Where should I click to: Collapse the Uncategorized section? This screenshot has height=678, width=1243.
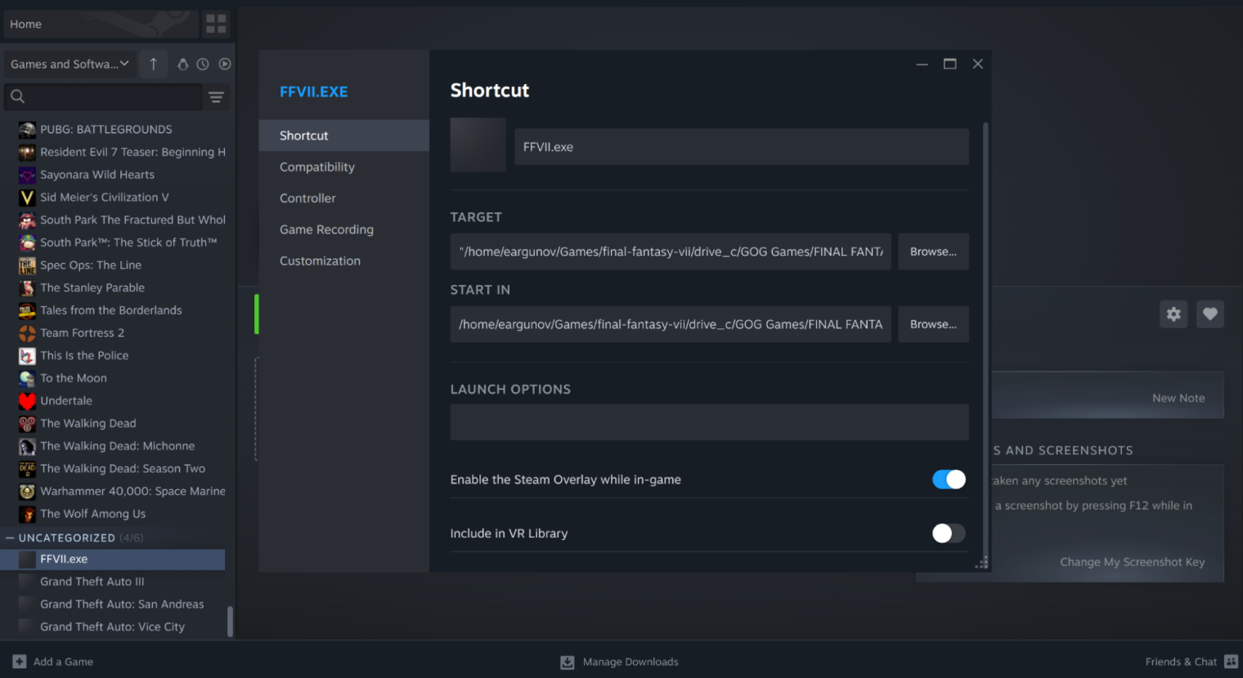point(10,537)
